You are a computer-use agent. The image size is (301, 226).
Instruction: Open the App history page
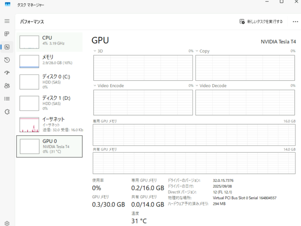click(x=6, y=60)
